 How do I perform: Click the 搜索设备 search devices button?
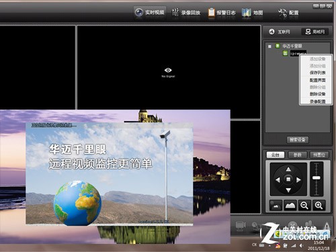click(x=298, y=140)
